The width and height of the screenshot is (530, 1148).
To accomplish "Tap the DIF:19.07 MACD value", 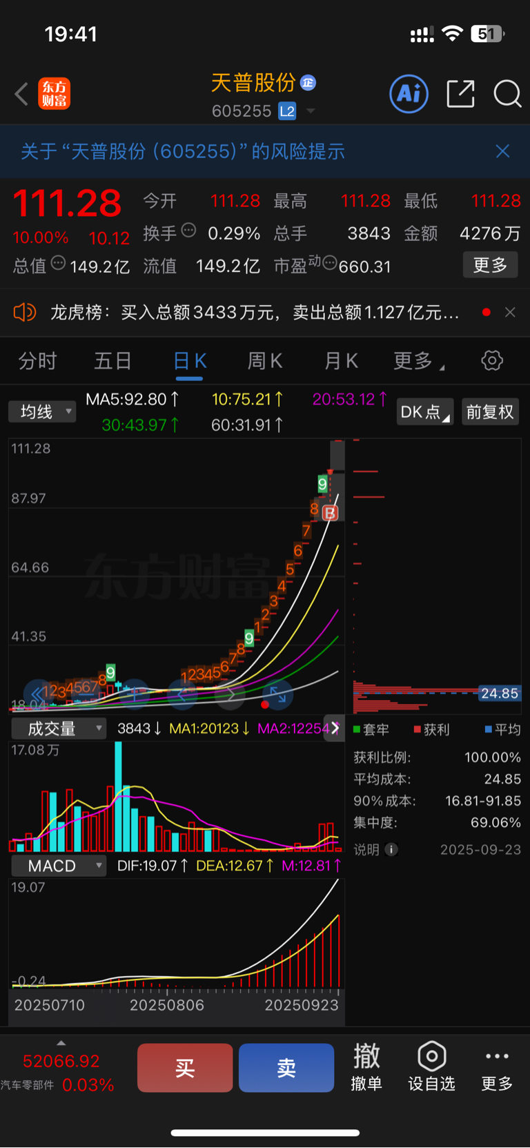I will pos(152,866).
